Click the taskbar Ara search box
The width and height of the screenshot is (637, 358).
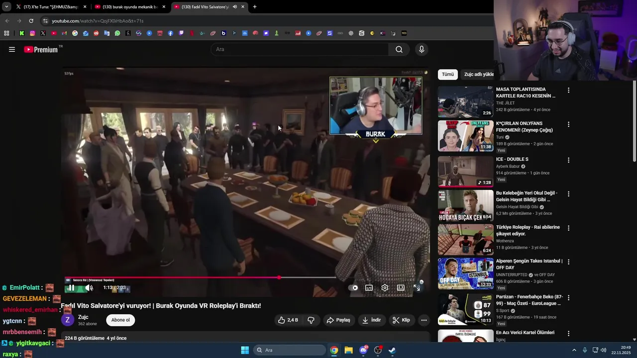click(290, 350)
